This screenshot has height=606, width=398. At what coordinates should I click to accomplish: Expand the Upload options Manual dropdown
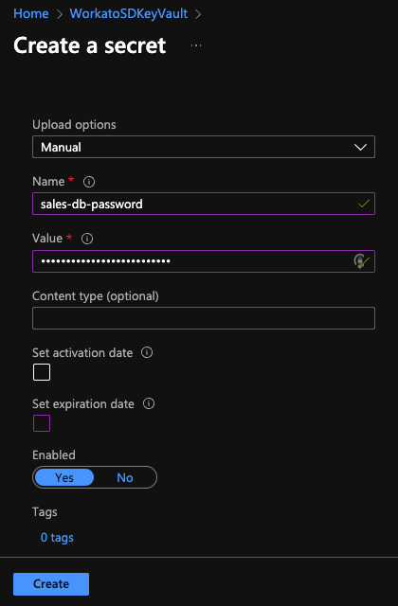(204, 147)
